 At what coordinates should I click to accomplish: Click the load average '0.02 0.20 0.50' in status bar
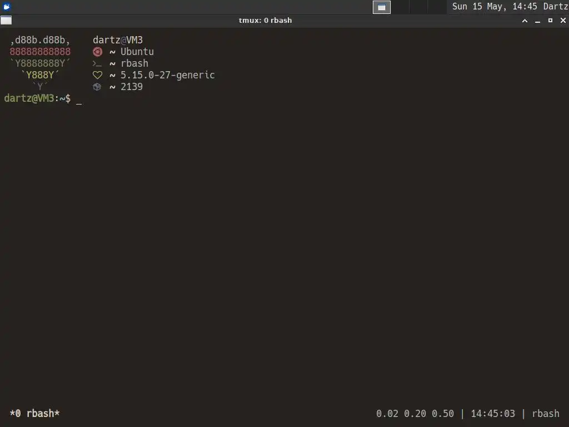(x=415, y=414)
